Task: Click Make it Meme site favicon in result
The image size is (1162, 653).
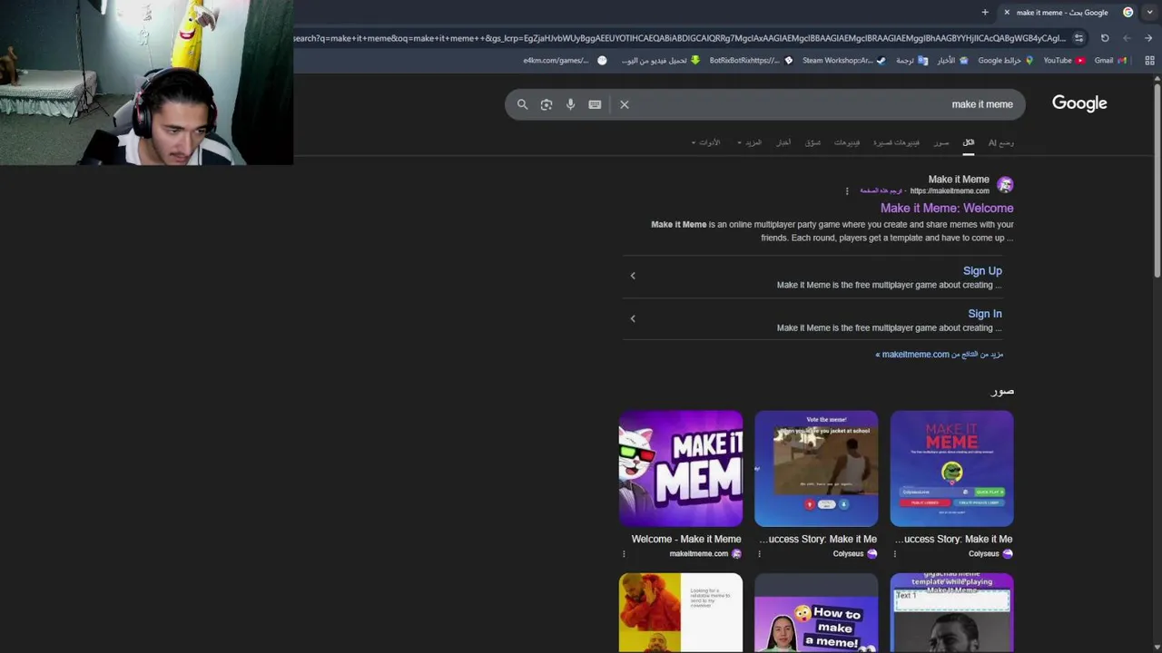Action: click(1005, 185)
